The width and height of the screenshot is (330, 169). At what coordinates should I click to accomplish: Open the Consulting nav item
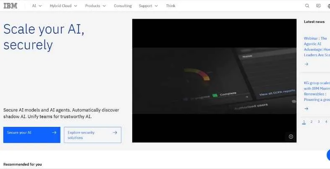(x=123, y=6)
